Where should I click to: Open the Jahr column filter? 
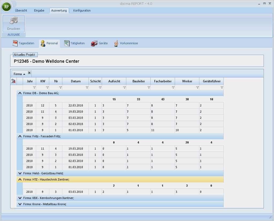pyautogui.click(x=34, y=87)
